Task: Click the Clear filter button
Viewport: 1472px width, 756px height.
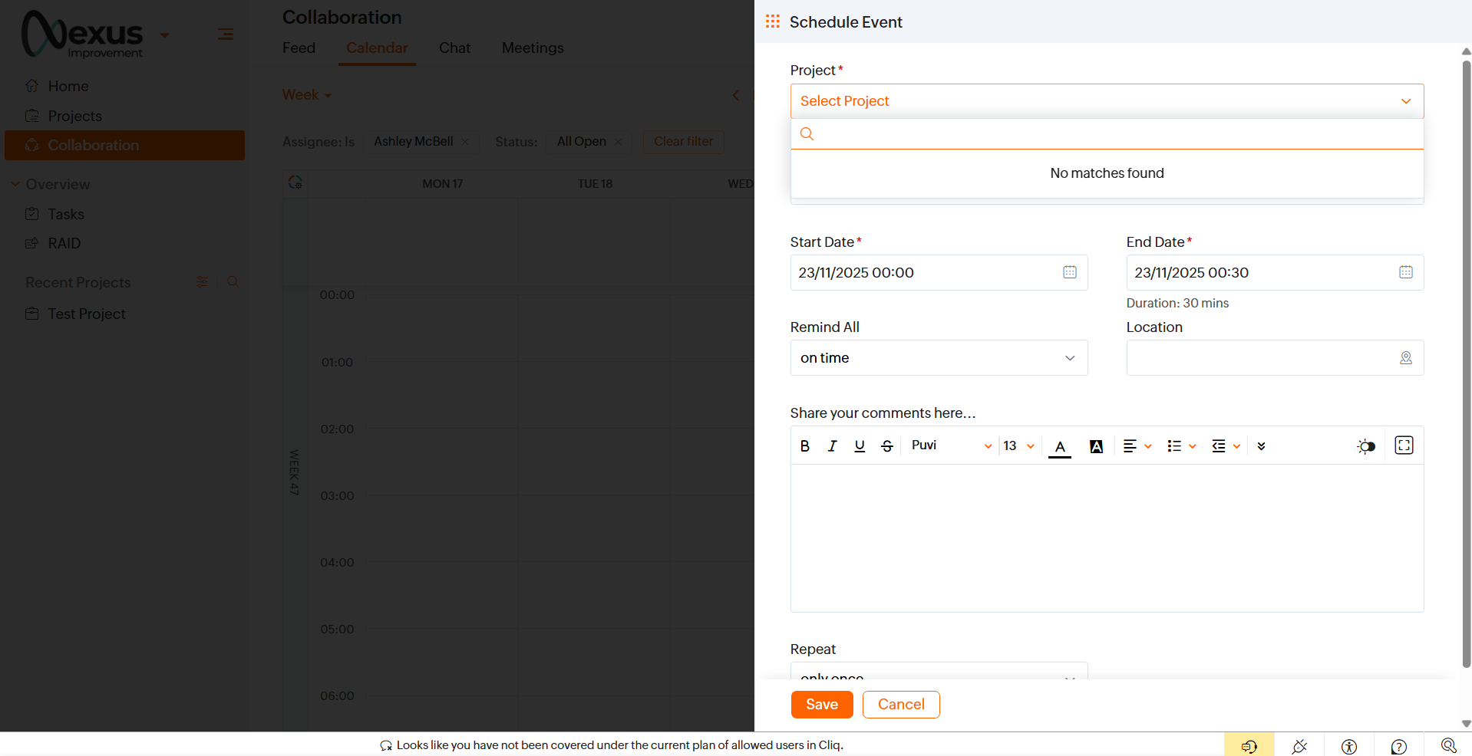Action: click(x=683, y=142)
